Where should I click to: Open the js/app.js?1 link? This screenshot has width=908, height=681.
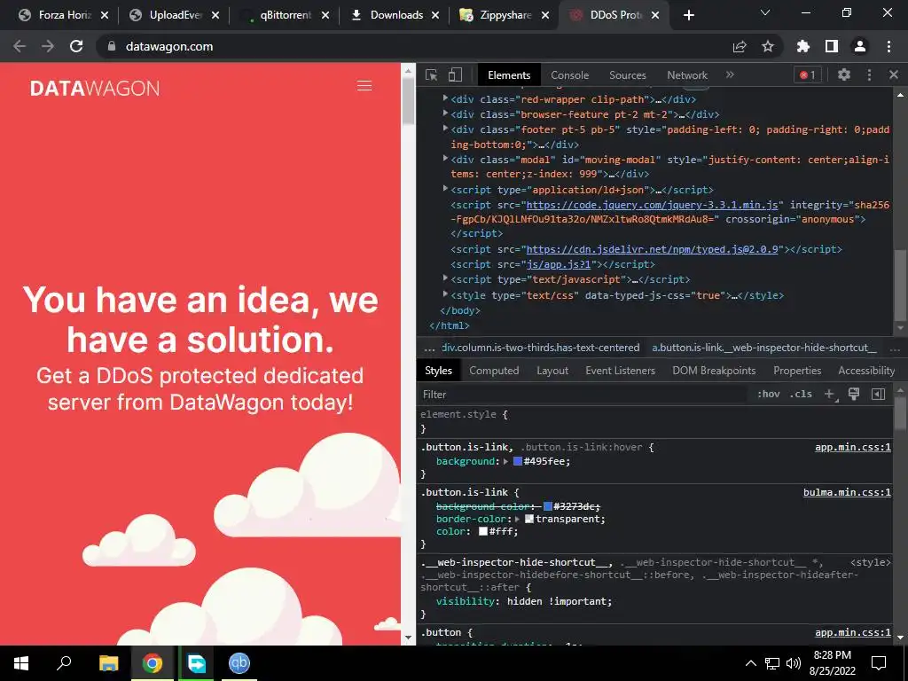[x=559, y=264]
